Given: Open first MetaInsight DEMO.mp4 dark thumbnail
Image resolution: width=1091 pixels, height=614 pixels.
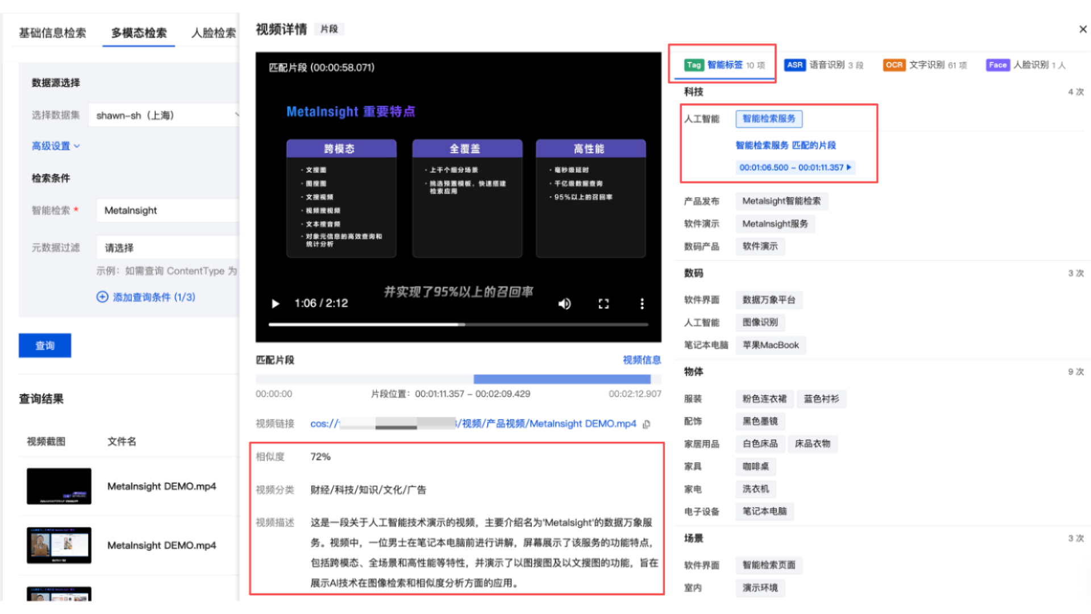Looking at the screenshot, I should (59, 486).
